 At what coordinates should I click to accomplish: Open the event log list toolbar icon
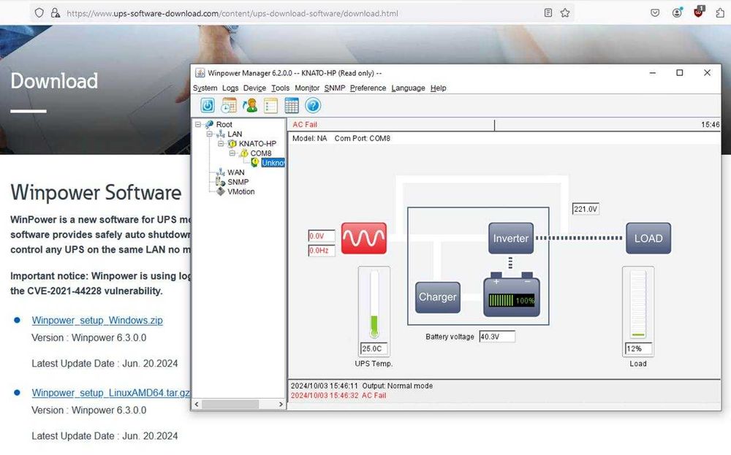point(270,106)
